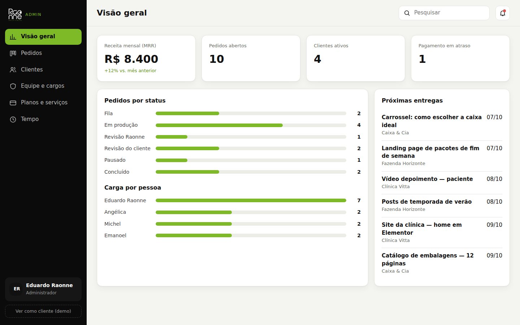Click the Revisão Raonne status label
520x325 pixels.
(x=125, y=137)
